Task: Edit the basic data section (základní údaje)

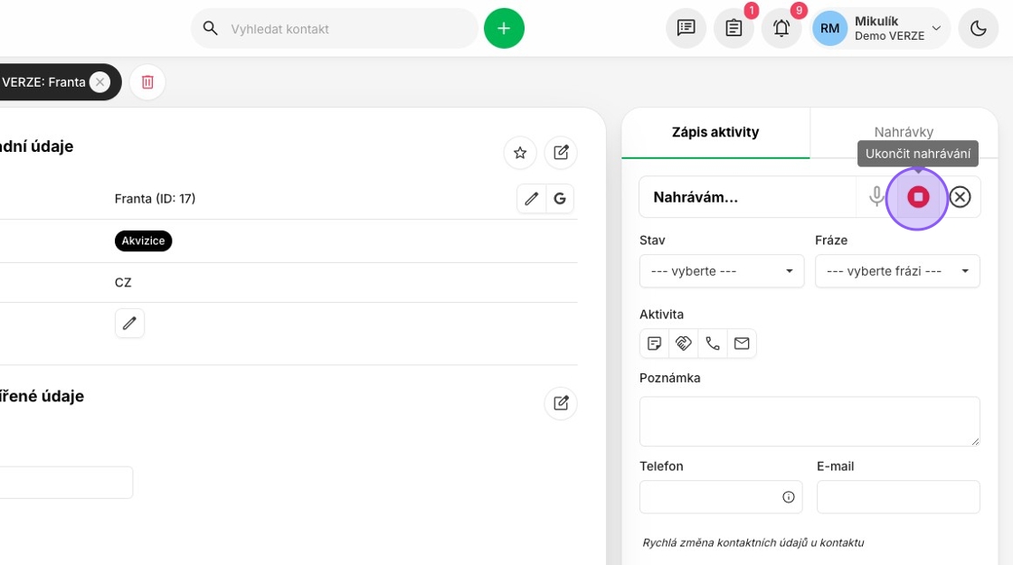Action: [561, 153]
